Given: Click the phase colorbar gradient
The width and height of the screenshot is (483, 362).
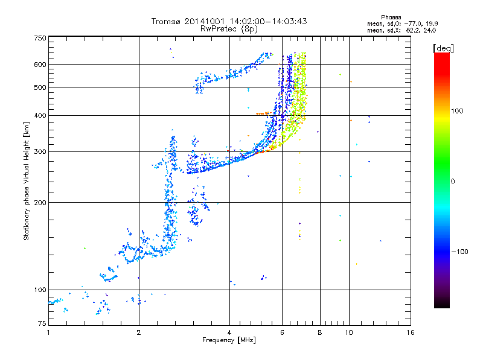Looking at the screenshot, I should point(442,180).
